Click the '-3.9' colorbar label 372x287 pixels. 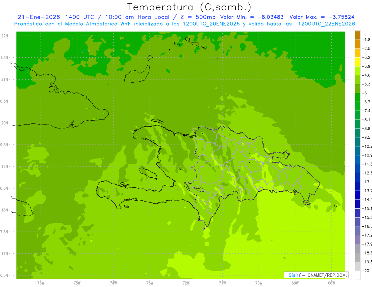(x=367, y=66)
